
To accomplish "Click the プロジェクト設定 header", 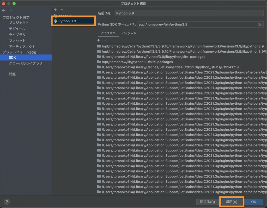I will coord(16,17).
